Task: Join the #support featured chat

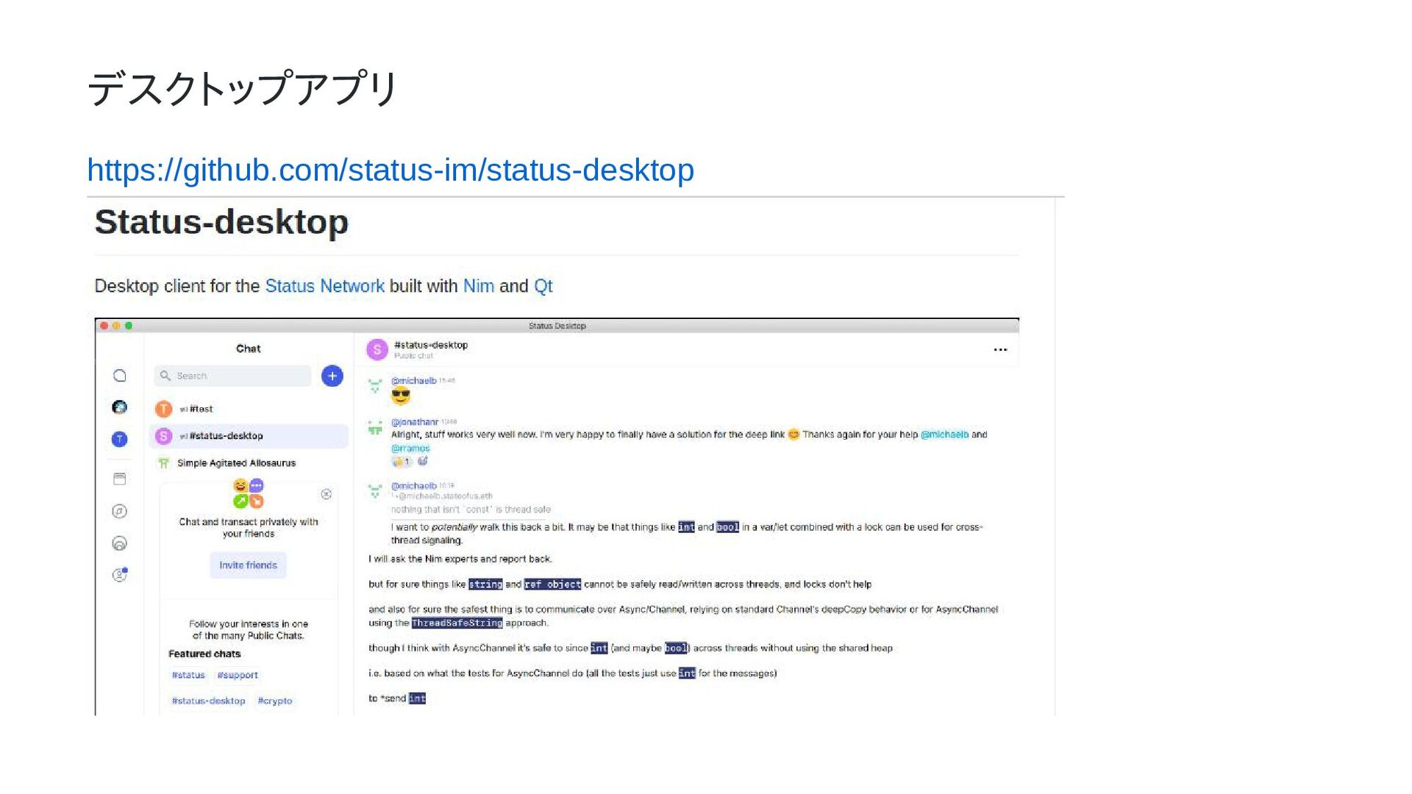Action: pyautogui.click(x=238, y=675)
